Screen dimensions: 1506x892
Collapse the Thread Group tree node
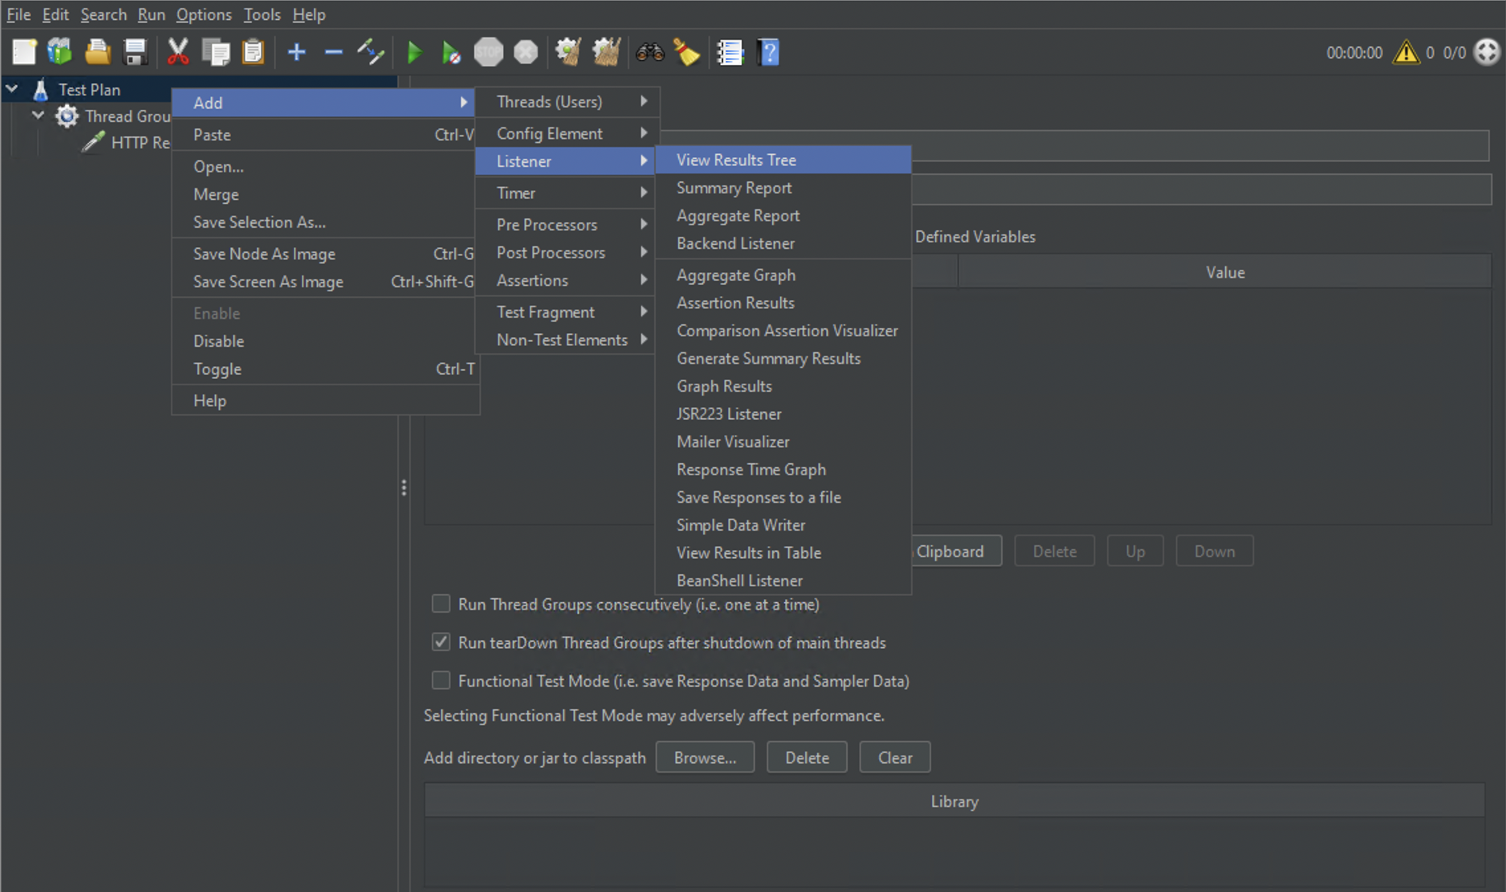coord(38,115)
